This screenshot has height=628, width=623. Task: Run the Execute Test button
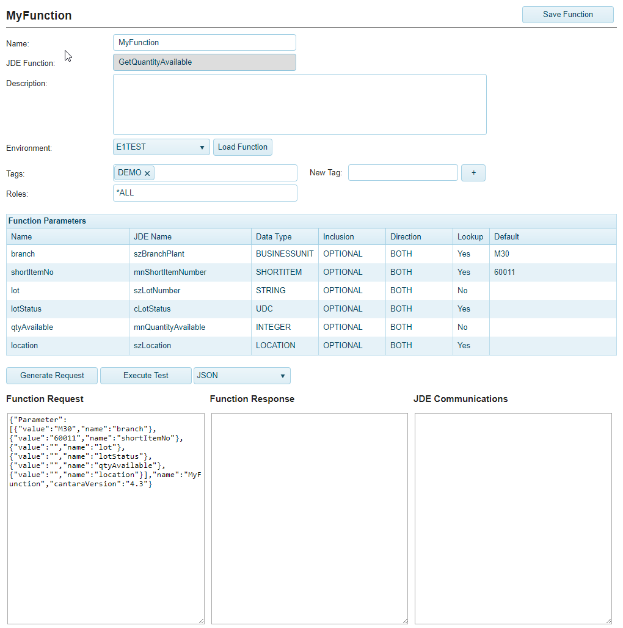point(145,376)
